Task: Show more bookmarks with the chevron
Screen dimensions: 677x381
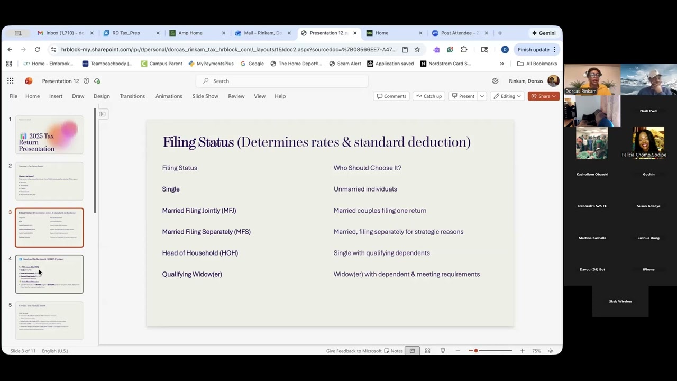Action: pyautogui.click(x=502, y=63)
